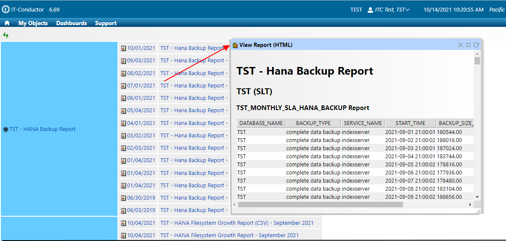Click the report's horizontal scrollbar thumb
506x241 pixels.
pyautogui.click(x=320, y=205)
